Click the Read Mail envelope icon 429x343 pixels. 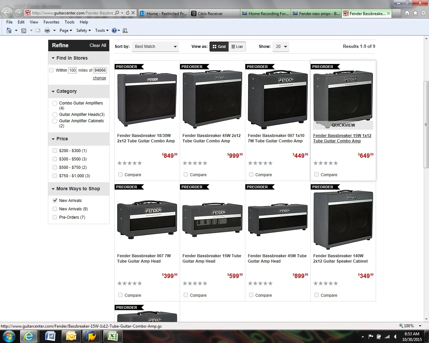[38, 30]
